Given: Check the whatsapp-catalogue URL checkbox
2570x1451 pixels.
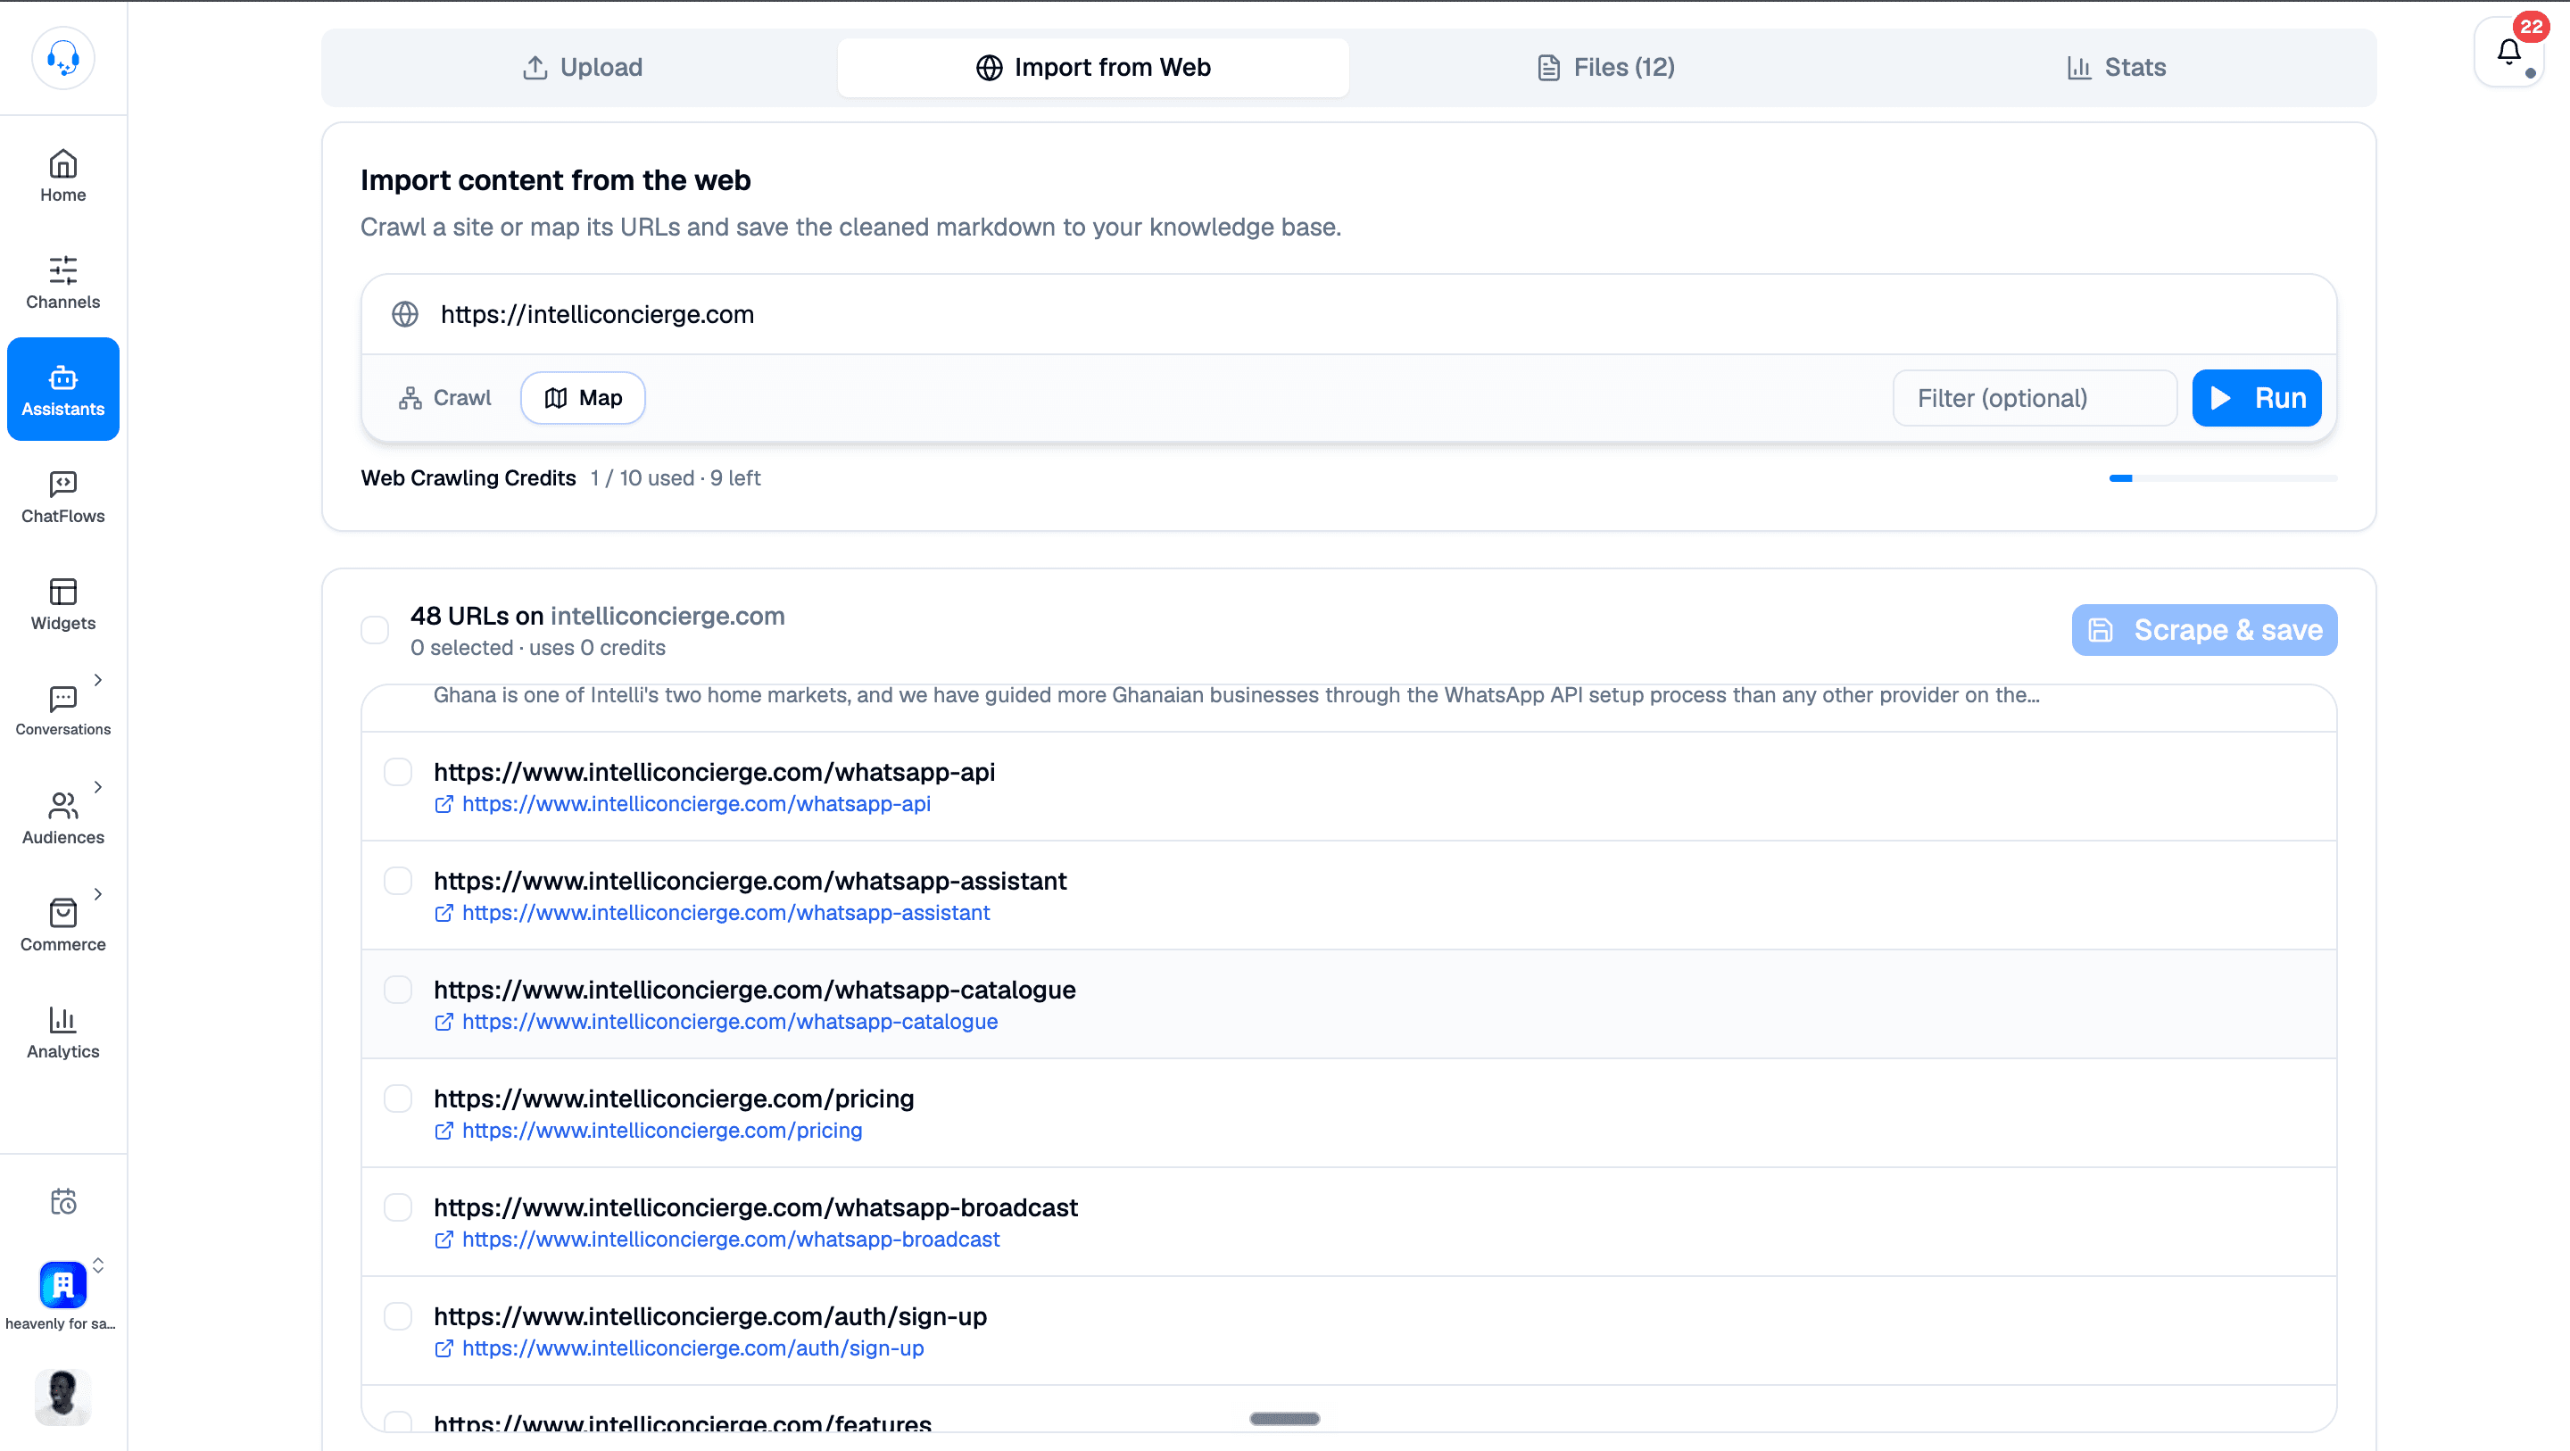Looking at the screenshot, I should pos(398,990).
